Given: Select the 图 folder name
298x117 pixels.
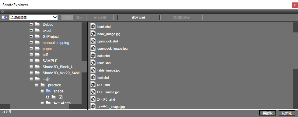Looking at the screenshot, I should coord(61,97).
